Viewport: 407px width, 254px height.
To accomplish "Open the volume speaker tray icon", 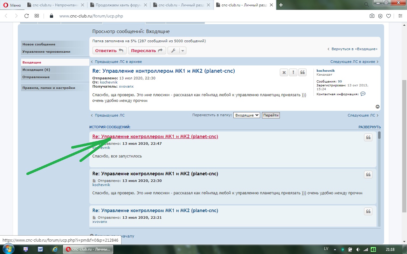I will [x=358, y=249].
